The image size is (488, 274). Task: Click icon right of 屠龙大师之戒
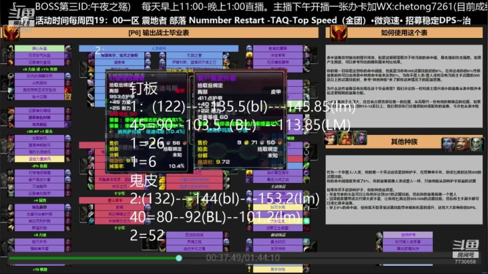click(x=306, y=180)
